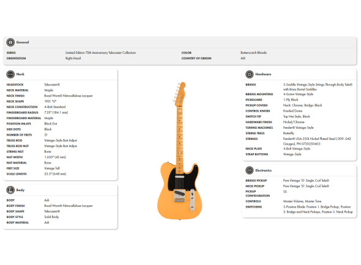
Task: Click the COUNTRY OF ORIGIN label
Action: click(196, 59)
